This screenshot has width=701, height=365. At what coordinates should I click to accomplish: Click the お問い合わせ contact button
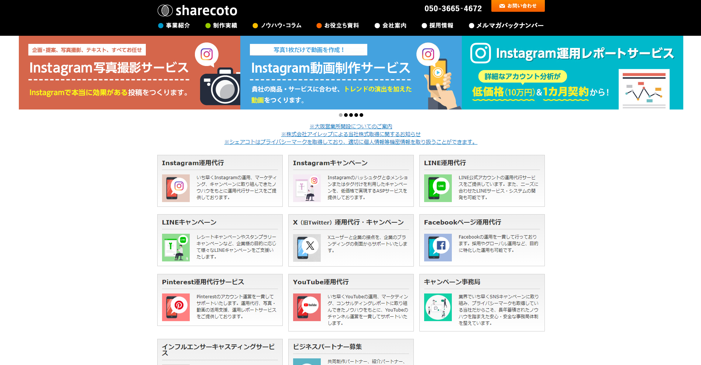[x=518, y=6]
